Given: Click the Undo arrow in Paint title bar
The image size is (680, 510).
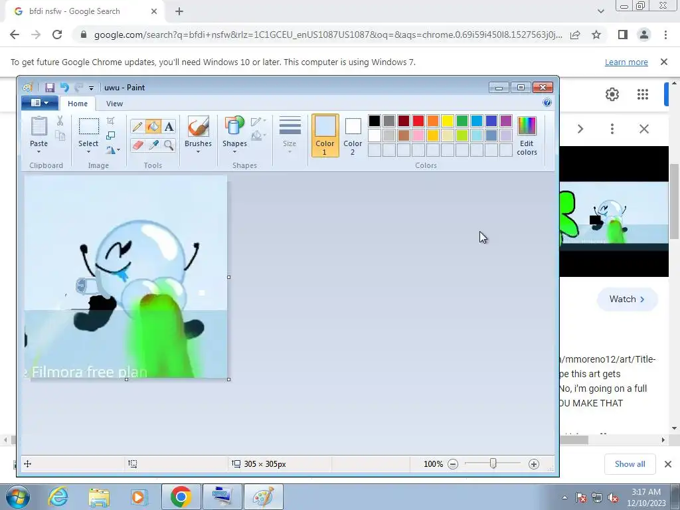Looking at the screenshot, I should (64, 88).
